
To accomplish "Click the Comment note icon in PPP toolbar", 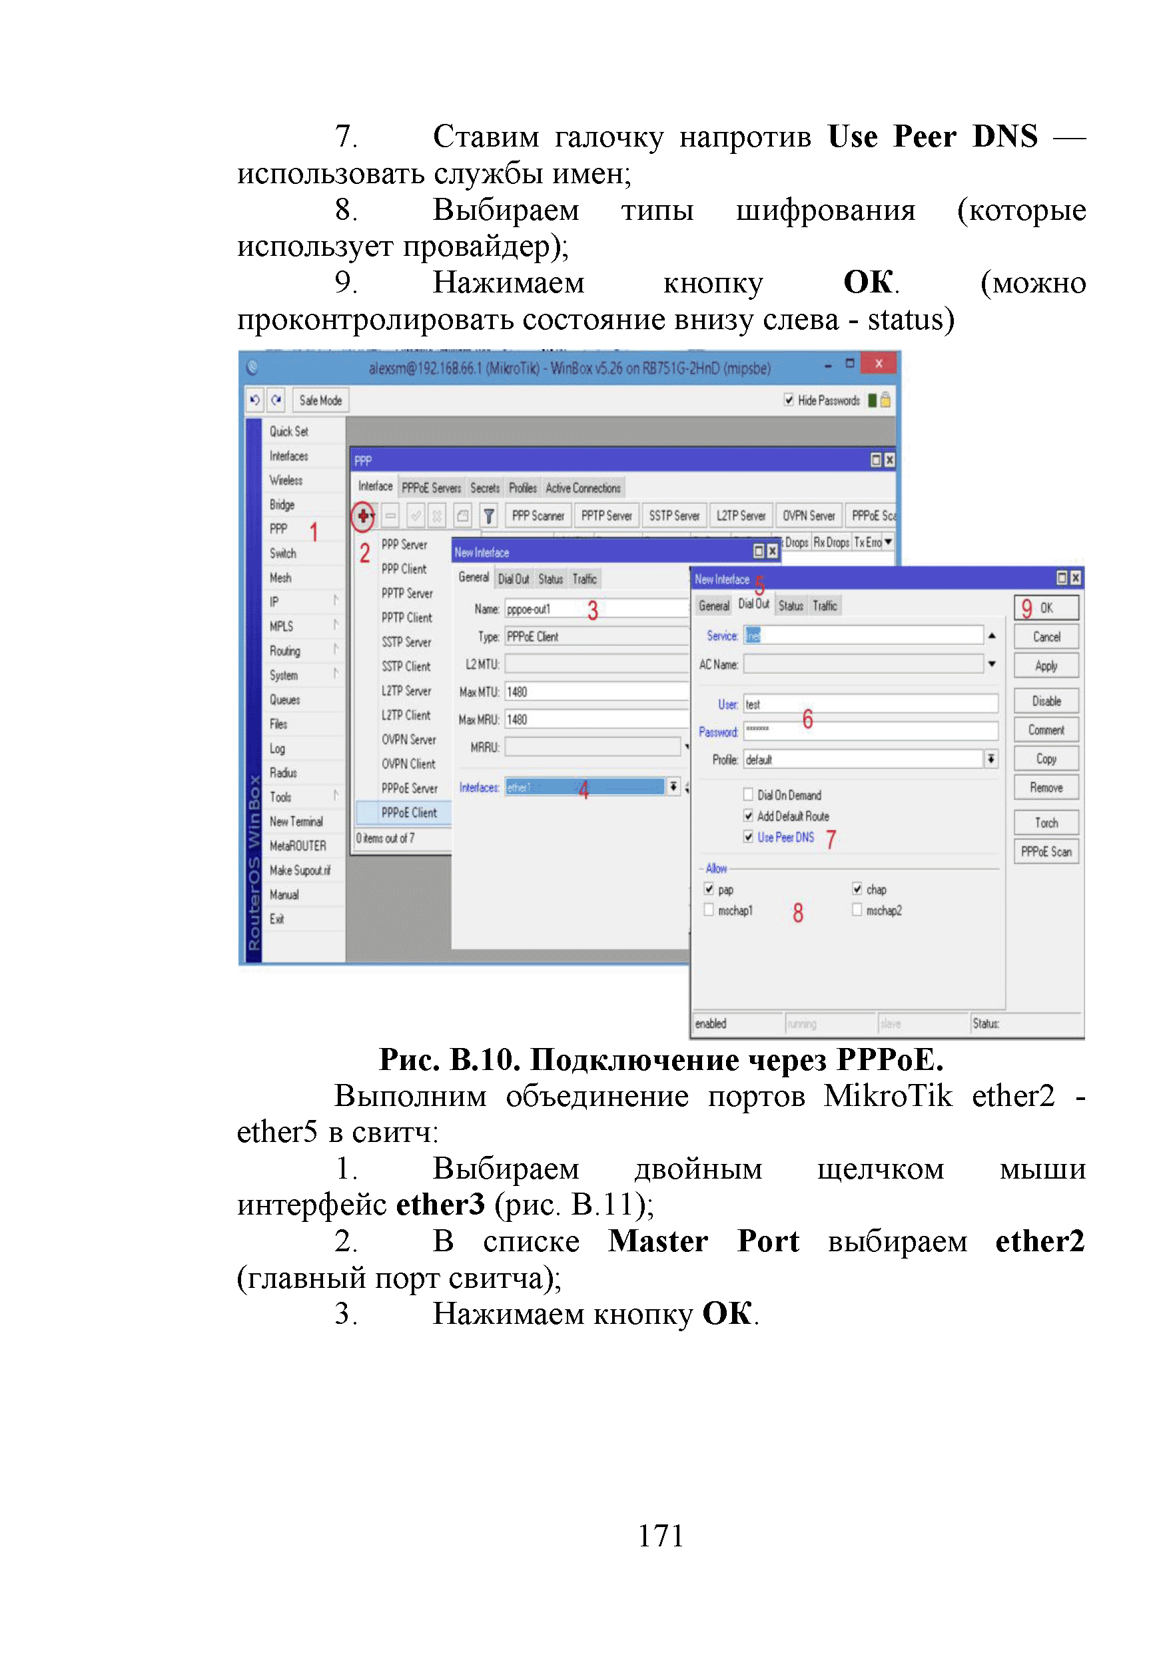I will [463, 516].
